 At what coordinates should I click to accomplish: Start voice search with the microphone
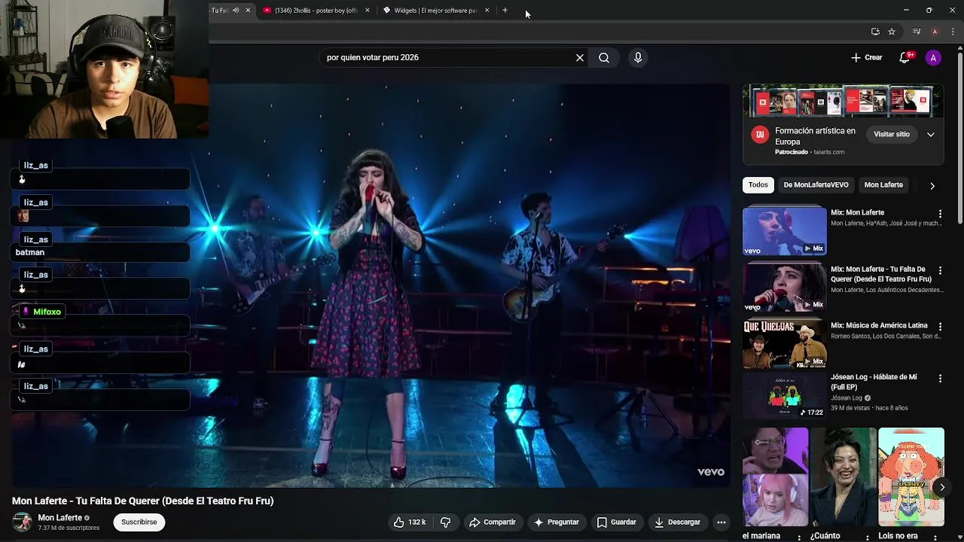click(638, 57)
